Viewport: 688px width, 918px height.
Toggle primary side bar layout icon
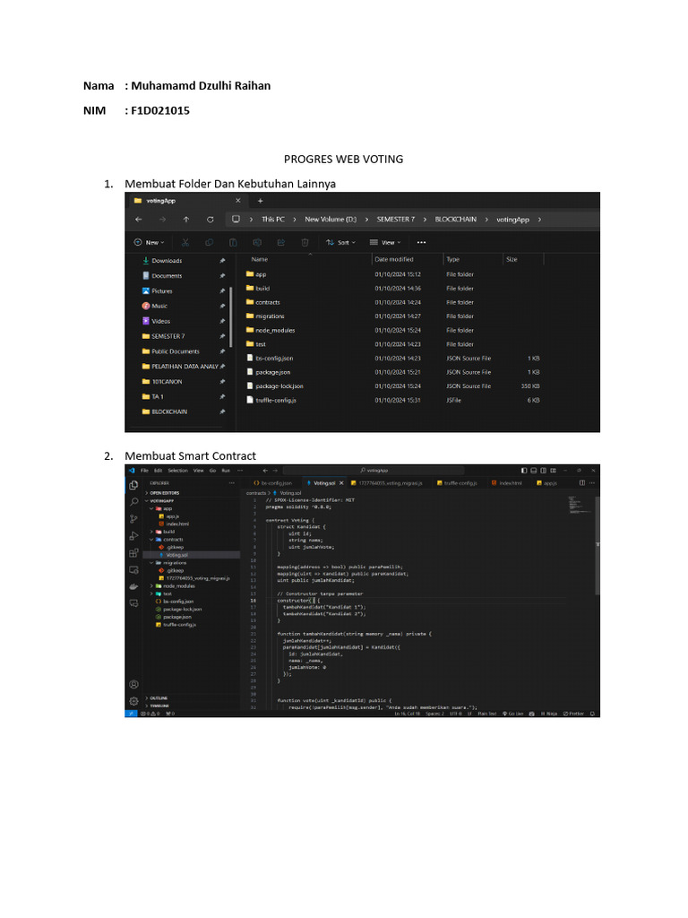524,470
